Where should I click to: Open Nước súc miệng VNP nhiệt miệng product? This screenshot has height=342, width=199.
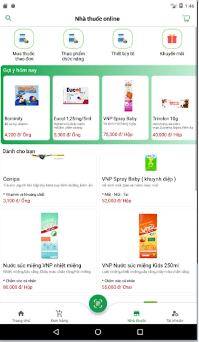pyautogui.click(x=49, y=251)
